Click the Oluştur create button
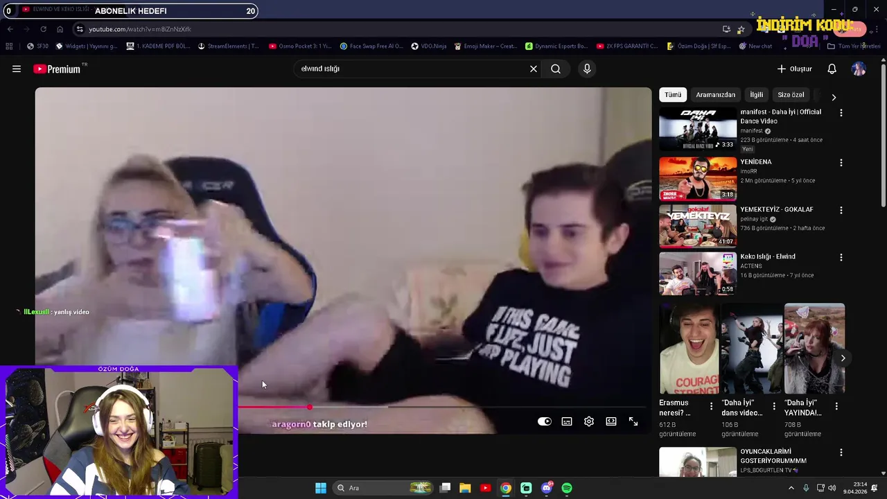887x499 pixels. tap(794, 69)
